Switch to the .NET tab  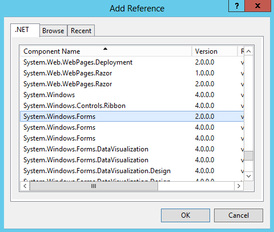(25, 30)
